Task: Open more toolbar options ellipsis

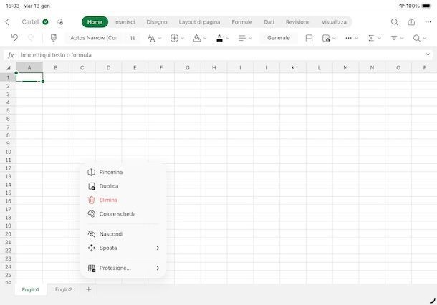Action: point(348,38)
